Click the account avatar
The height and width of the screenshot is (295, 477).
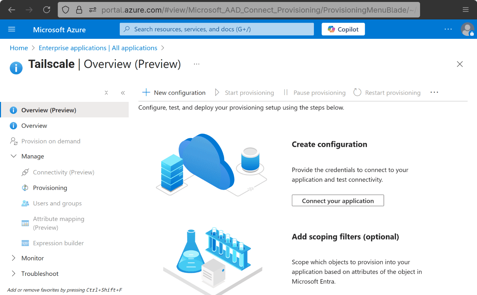[x=467, y=29]
